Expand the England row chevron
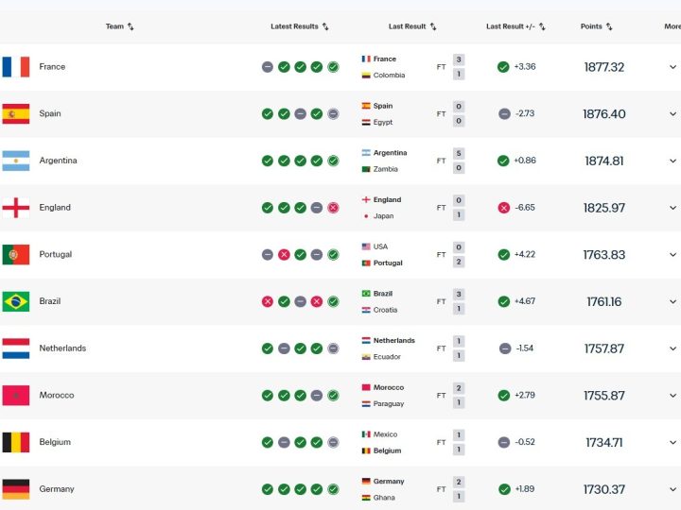 point(672,208)
